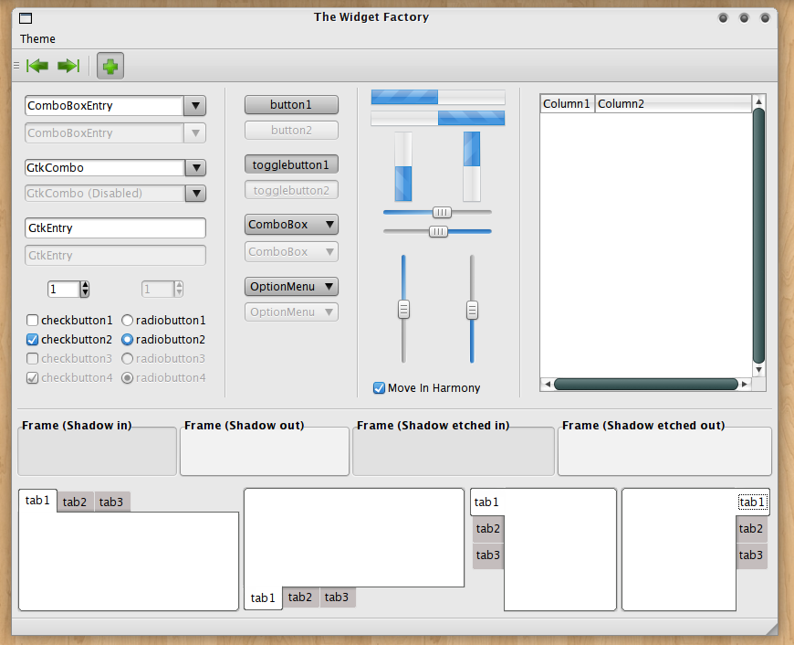The width and height of the screenshot is (794, 645).
Task: Click disabled togglebutton2
Action: click(x=291, y=190)
